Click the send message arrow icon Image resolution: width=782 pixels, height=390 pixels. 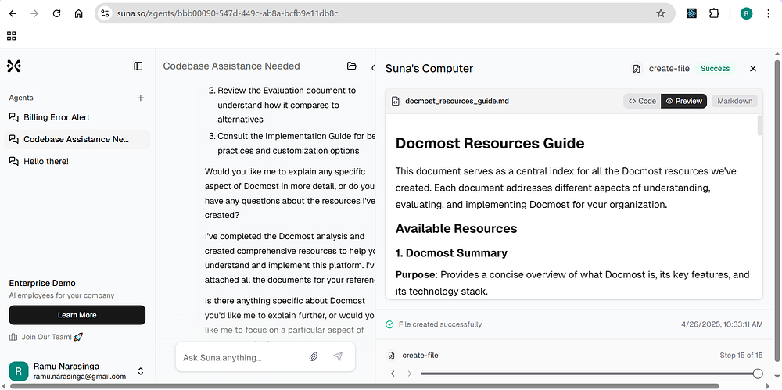(x=338, y=356)
